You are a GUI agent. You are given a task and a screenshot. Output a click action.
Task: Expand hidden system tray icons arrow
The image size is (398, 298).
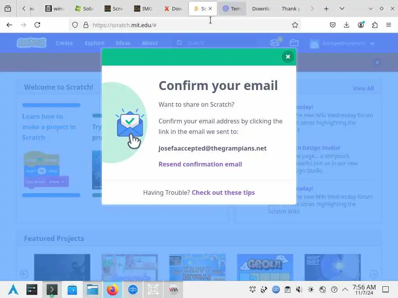tap(345, 289)
